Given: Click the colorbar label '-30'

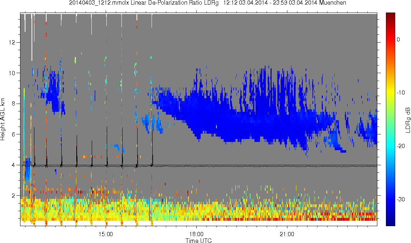Looking at the screenshot, I should [401, 200].
